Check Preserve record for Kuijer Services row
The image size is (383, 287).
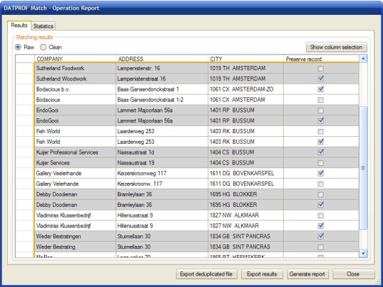tap(321, 163)
